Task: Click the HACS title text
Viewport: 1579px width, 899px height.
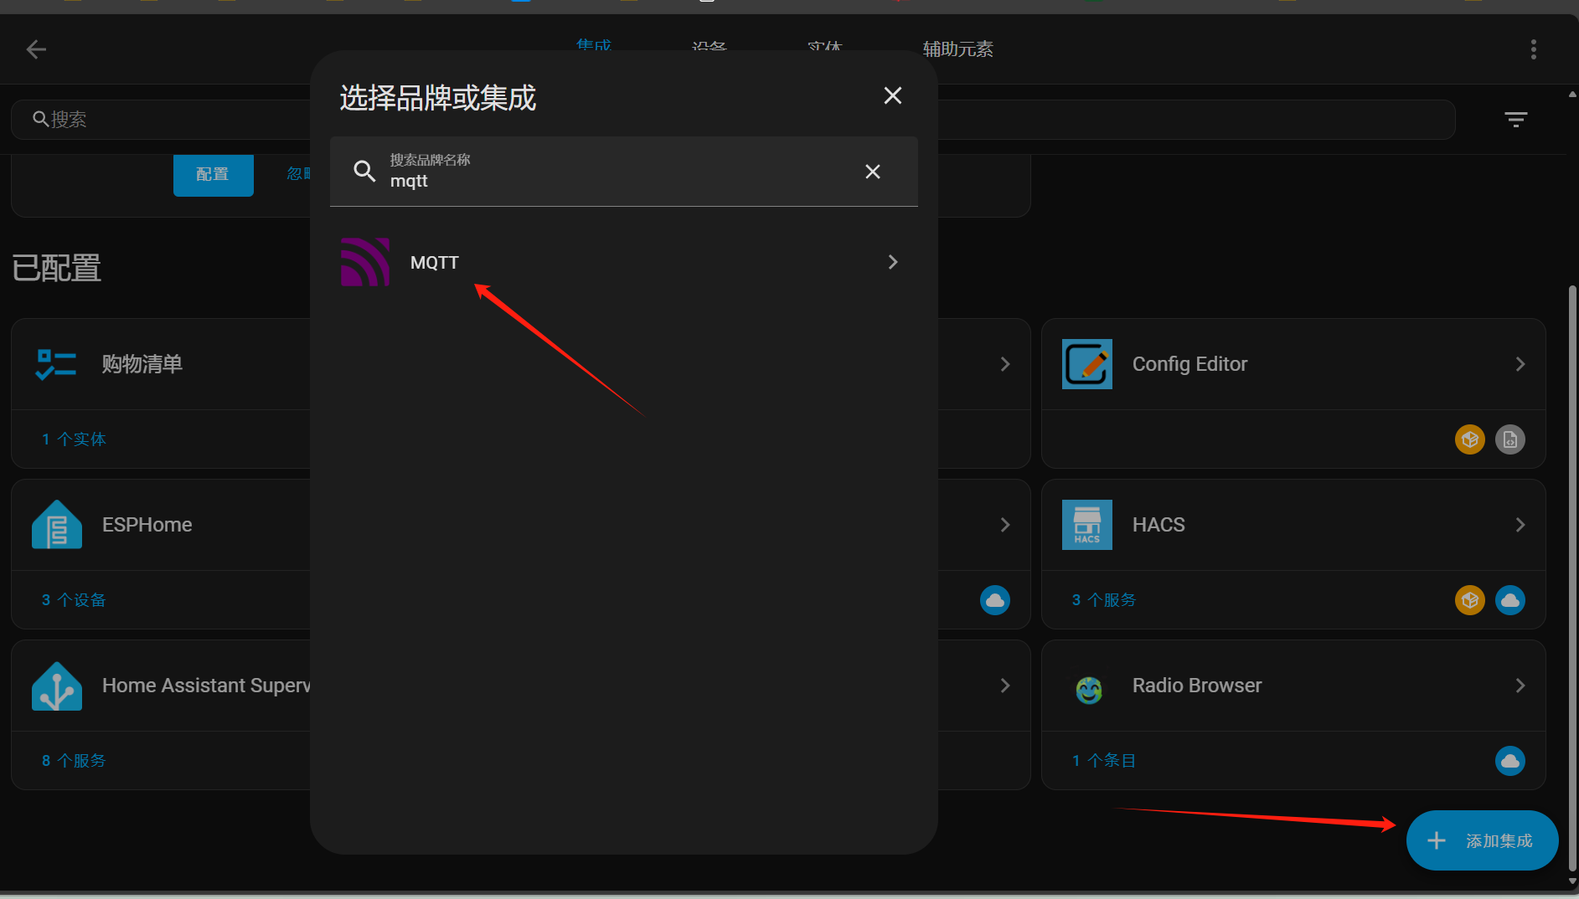Action: [x=1158, y=525]
